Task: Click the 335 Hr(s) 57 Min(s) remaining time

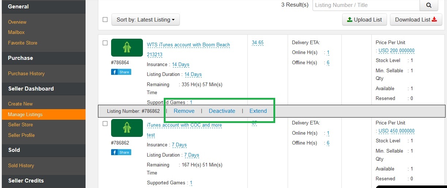Action: (202, 84)
